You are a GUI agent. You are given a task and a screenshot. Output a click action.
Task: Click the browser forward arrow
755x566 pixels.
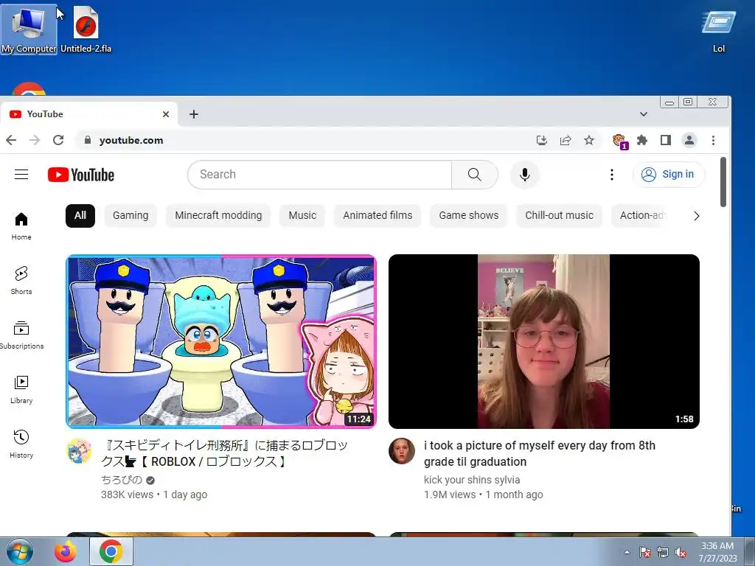click(x=35, y=140)
